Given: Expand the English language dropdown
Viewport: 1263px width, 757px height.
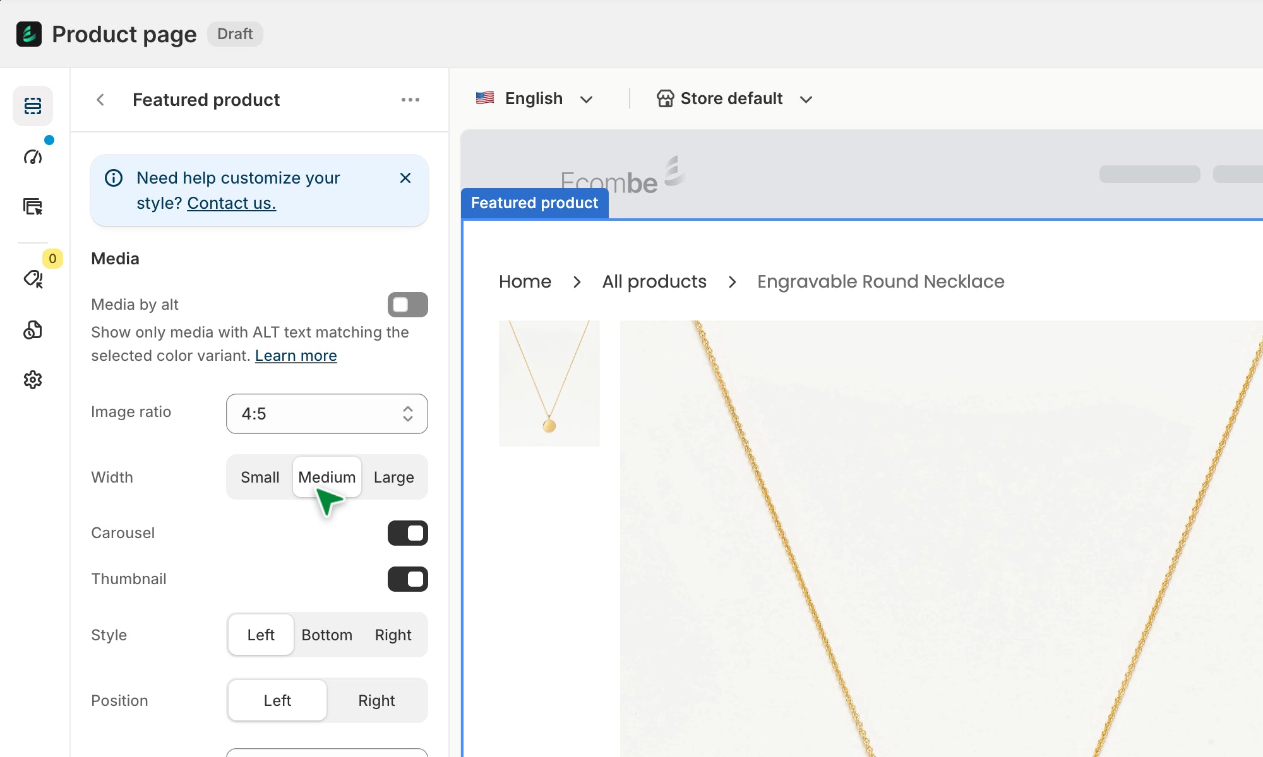Looking at the screenshot, I should click(x=534, y=99).
